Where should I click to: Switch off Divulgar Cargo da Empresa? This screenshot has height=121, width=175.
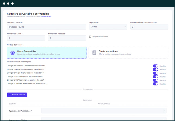[155, 73]
